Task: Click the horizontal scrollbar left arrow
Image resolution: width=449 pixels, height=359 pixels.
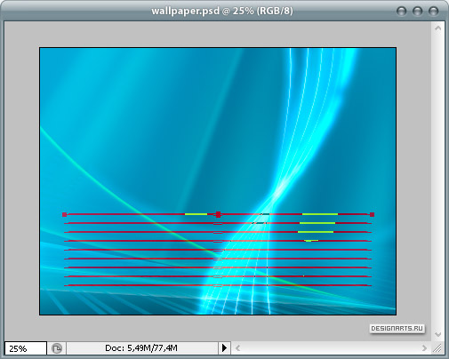Action: point(237,348)
